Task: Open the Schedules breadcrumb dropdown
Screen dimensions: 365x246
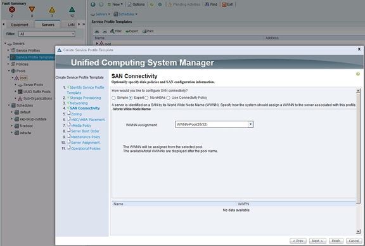Action: tap(125, 14)
